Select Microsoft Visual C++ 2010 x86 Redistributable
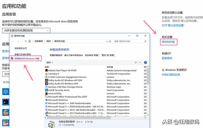Image resolution: width=203 pixels, height=128 pixels. click(x=76, y=110)
